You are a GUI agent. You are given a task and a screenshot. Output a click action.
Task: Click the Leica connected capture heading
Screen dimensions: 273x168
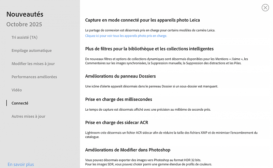pos(142,20)
